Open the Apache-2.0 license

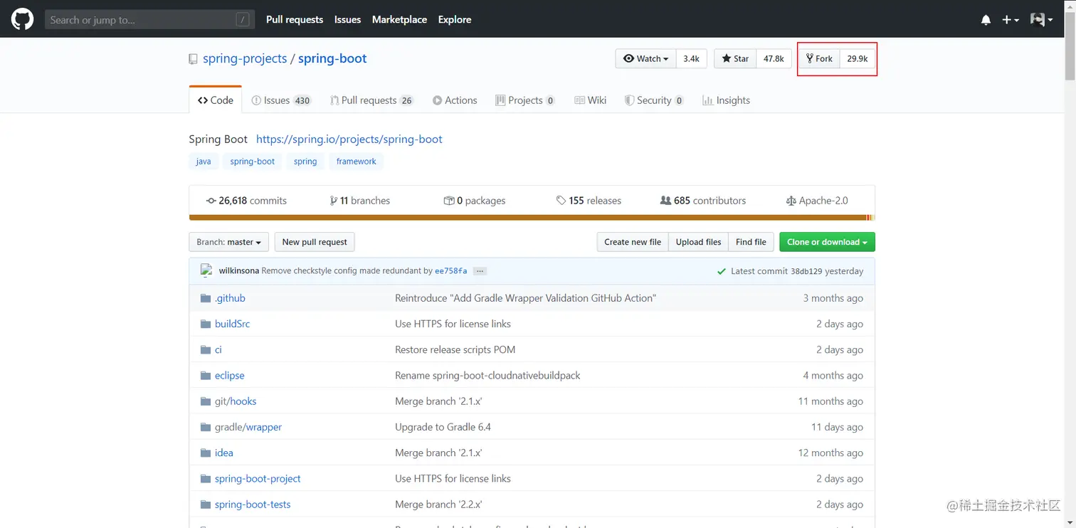tap(817, 201)
